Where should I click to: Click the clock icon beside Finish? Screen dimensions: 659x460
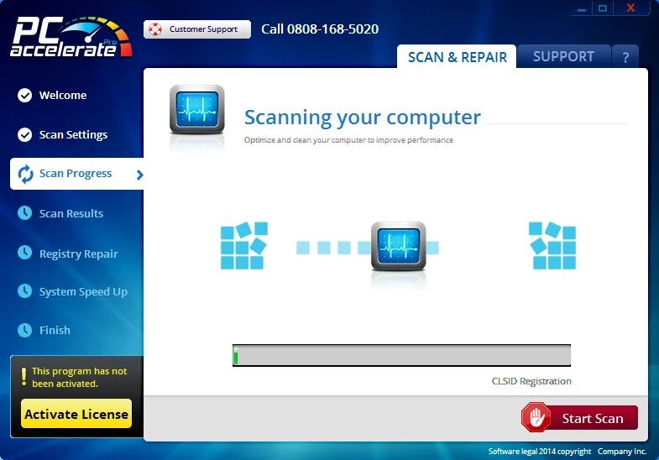(x=25, y=330)
